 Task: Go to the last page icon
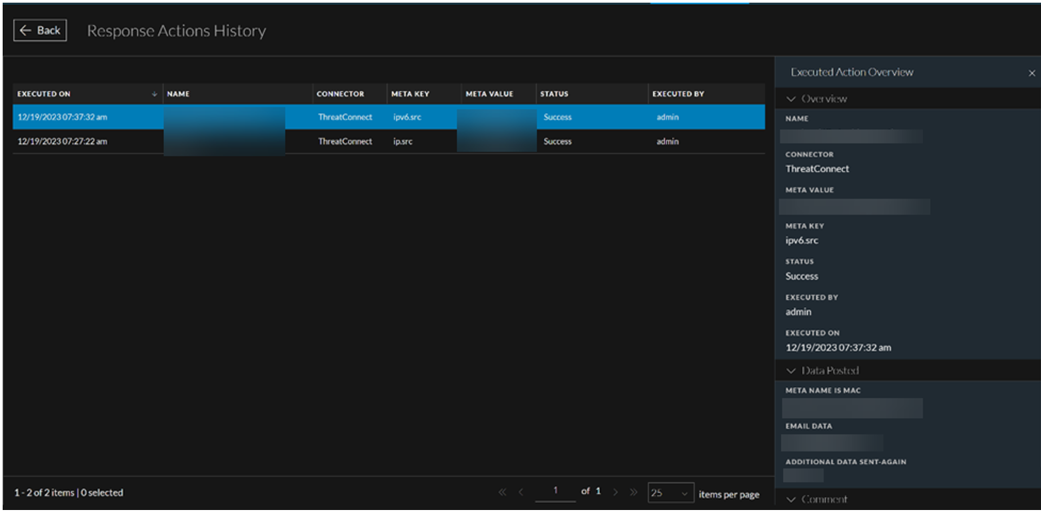[x=632, y=493]
